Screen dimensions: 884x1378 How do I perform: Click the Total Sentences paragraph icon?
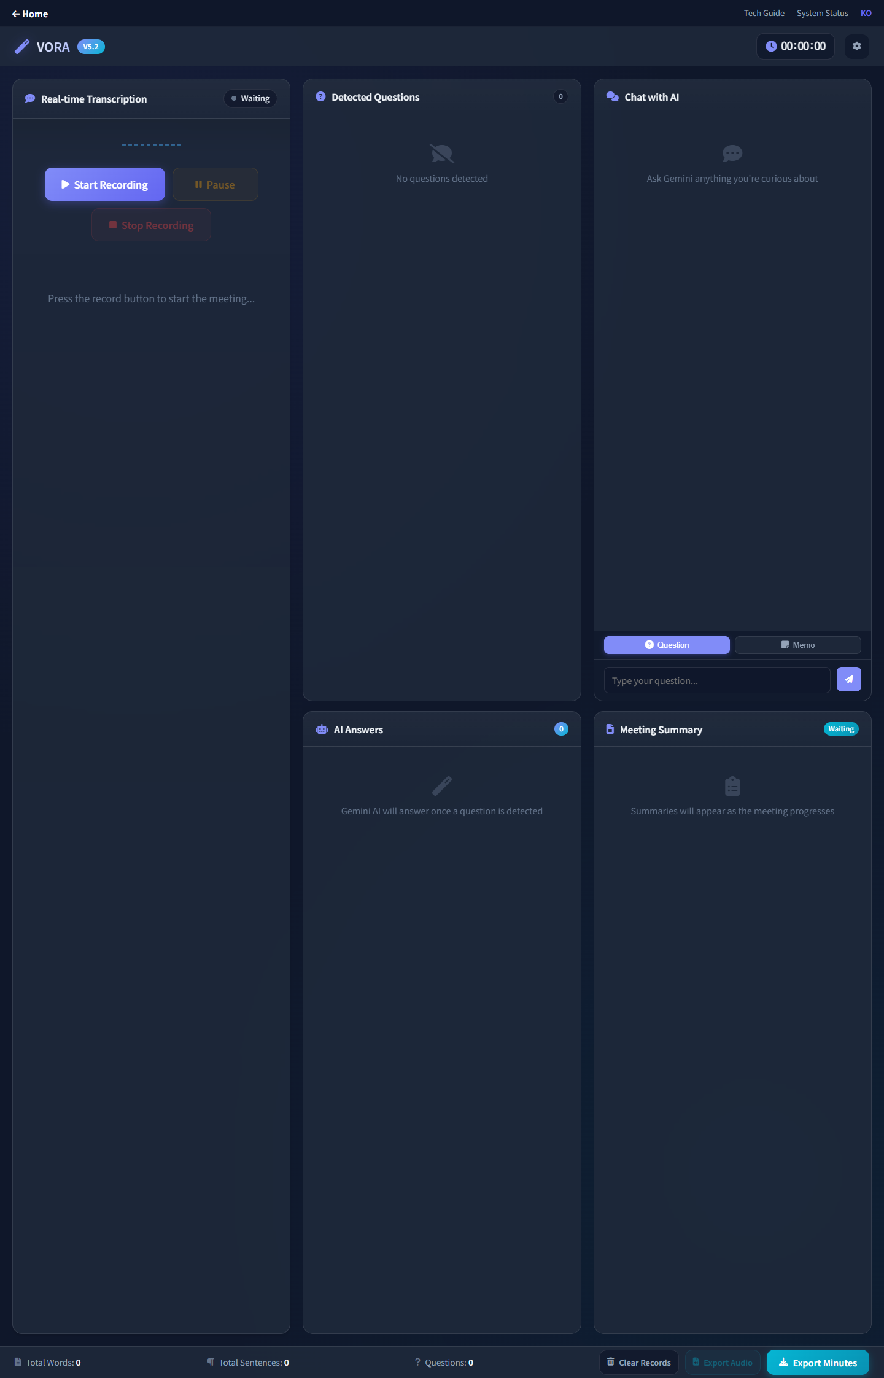click(211, 1361)
